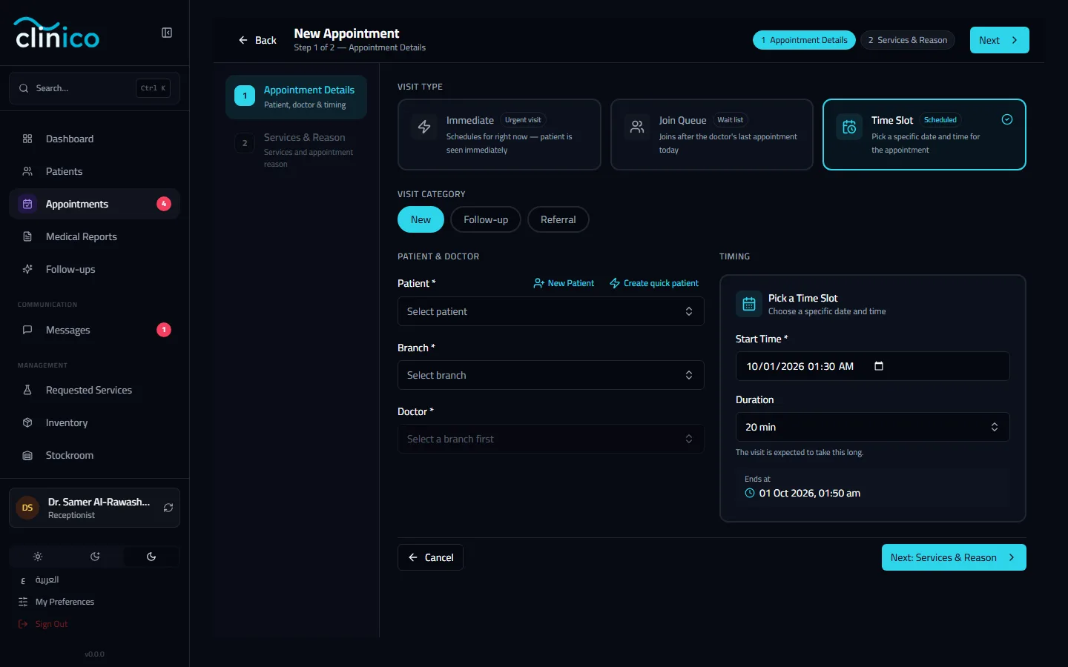Switch to dark moon theme icon
Screen dimensions: 1068x667
tap(151, 557)
